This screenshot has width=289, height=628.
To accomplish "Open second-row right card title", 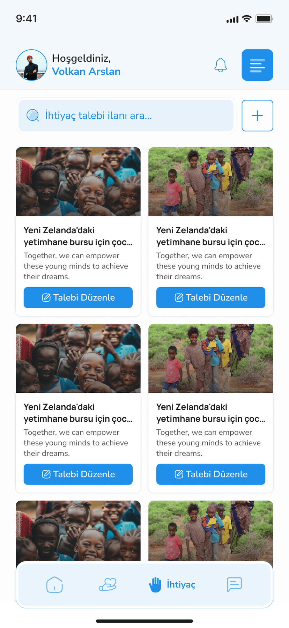I will pyautogui.click(x=210, y=413).
